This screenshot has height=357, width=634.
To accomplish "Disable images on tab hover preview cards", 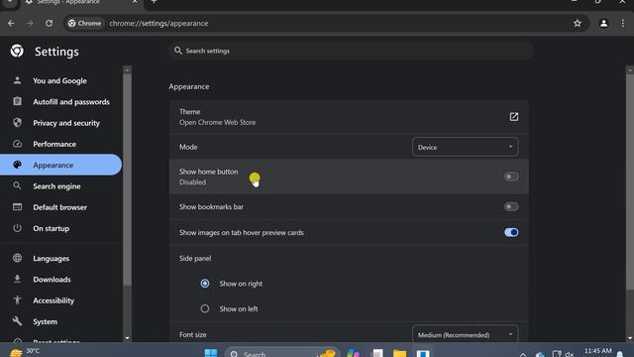I will 511,232.
